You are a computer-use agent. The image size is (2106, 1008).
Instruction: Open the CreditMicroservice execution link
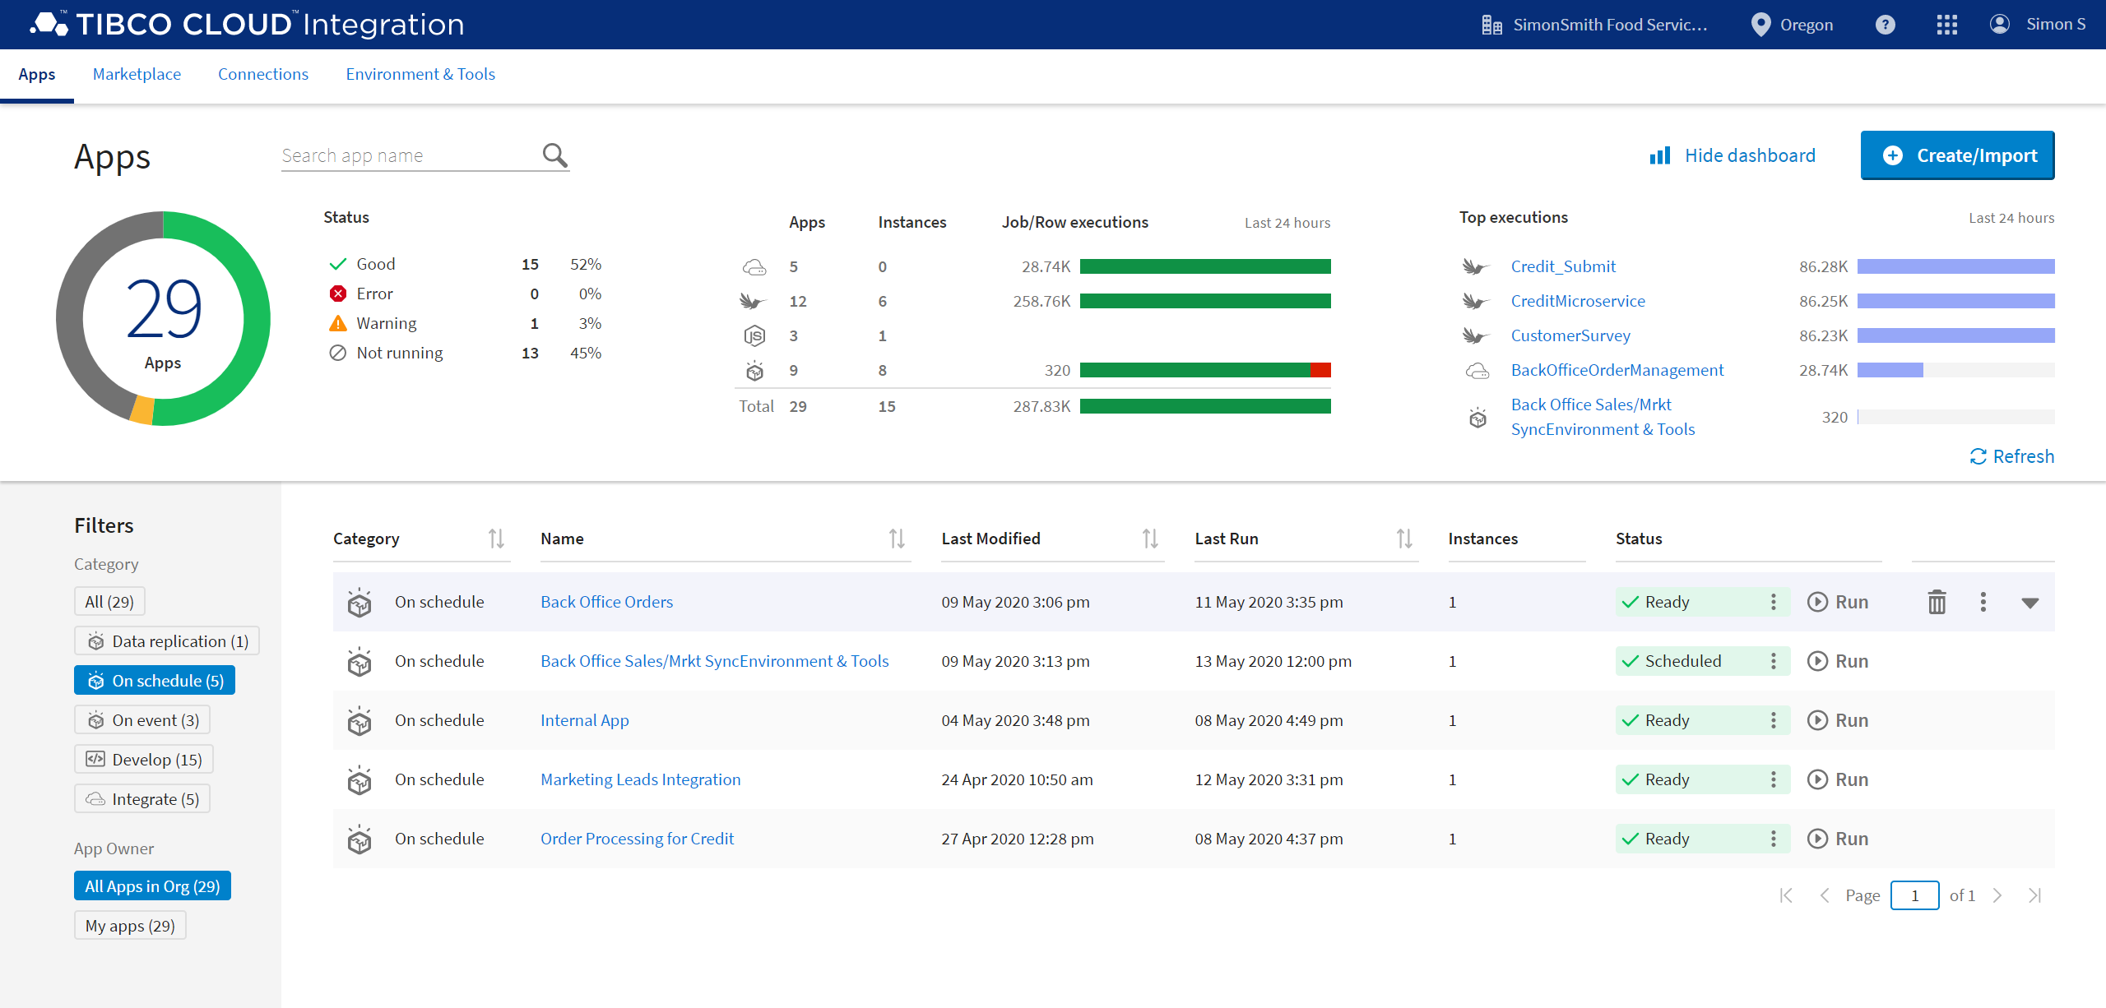1577,300
